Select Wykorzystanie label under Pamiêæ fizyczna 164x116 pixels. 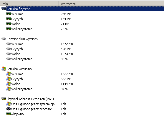click(x=22, y=29)
